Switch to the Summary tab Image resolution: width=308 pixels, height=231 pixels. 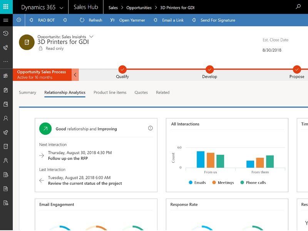(x=27, y=92)
